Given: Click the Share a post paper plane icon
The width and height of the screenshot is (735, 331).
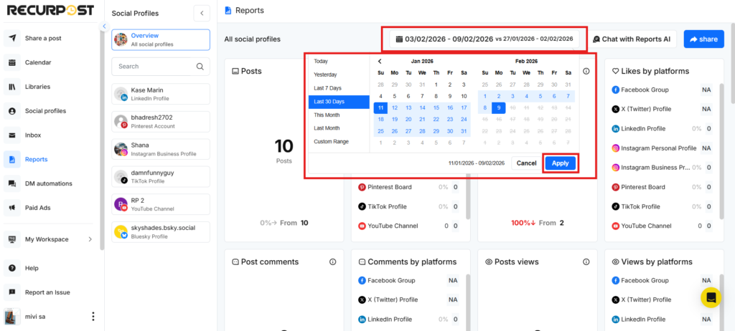Looking at the screenshot, I should click(12, 39).
